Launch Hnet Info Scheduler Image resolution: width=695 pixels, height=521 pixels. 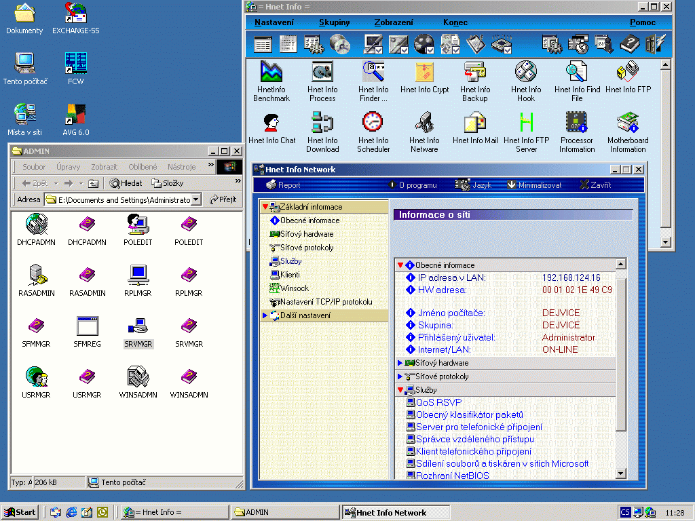coord(373,123)
